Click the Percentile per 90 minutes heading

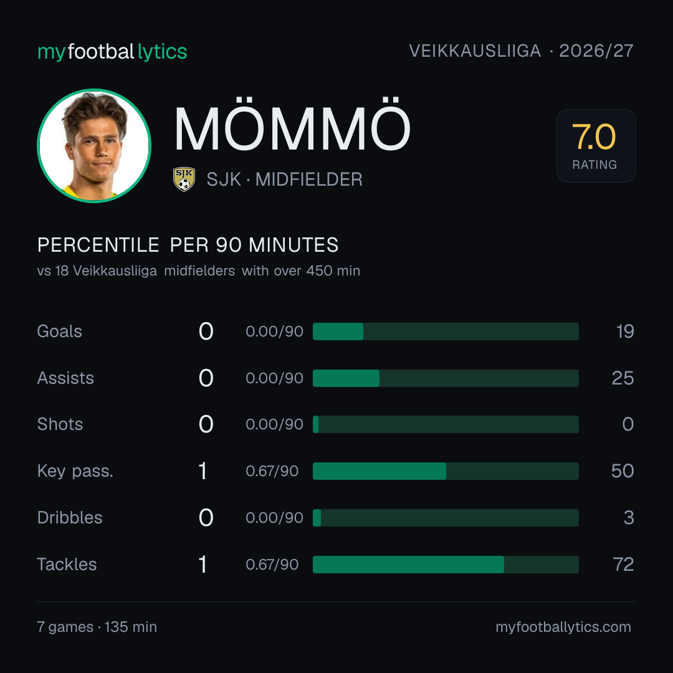(188, 245)
